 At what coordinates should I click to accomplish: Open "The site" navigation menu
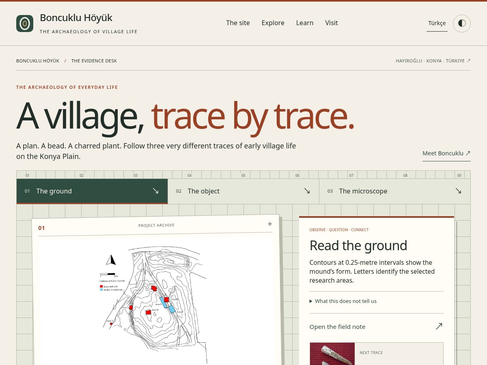point(238,23)
